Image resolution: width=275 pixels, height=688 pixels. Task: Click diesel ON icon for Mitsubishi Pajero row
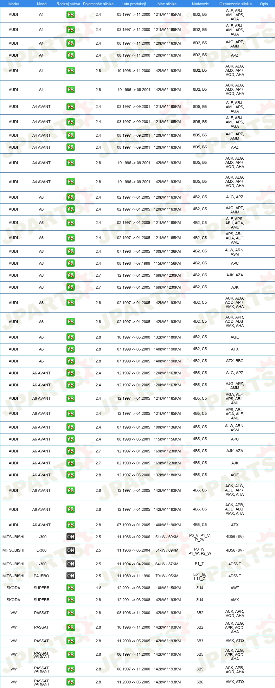(x=71, y=576)
